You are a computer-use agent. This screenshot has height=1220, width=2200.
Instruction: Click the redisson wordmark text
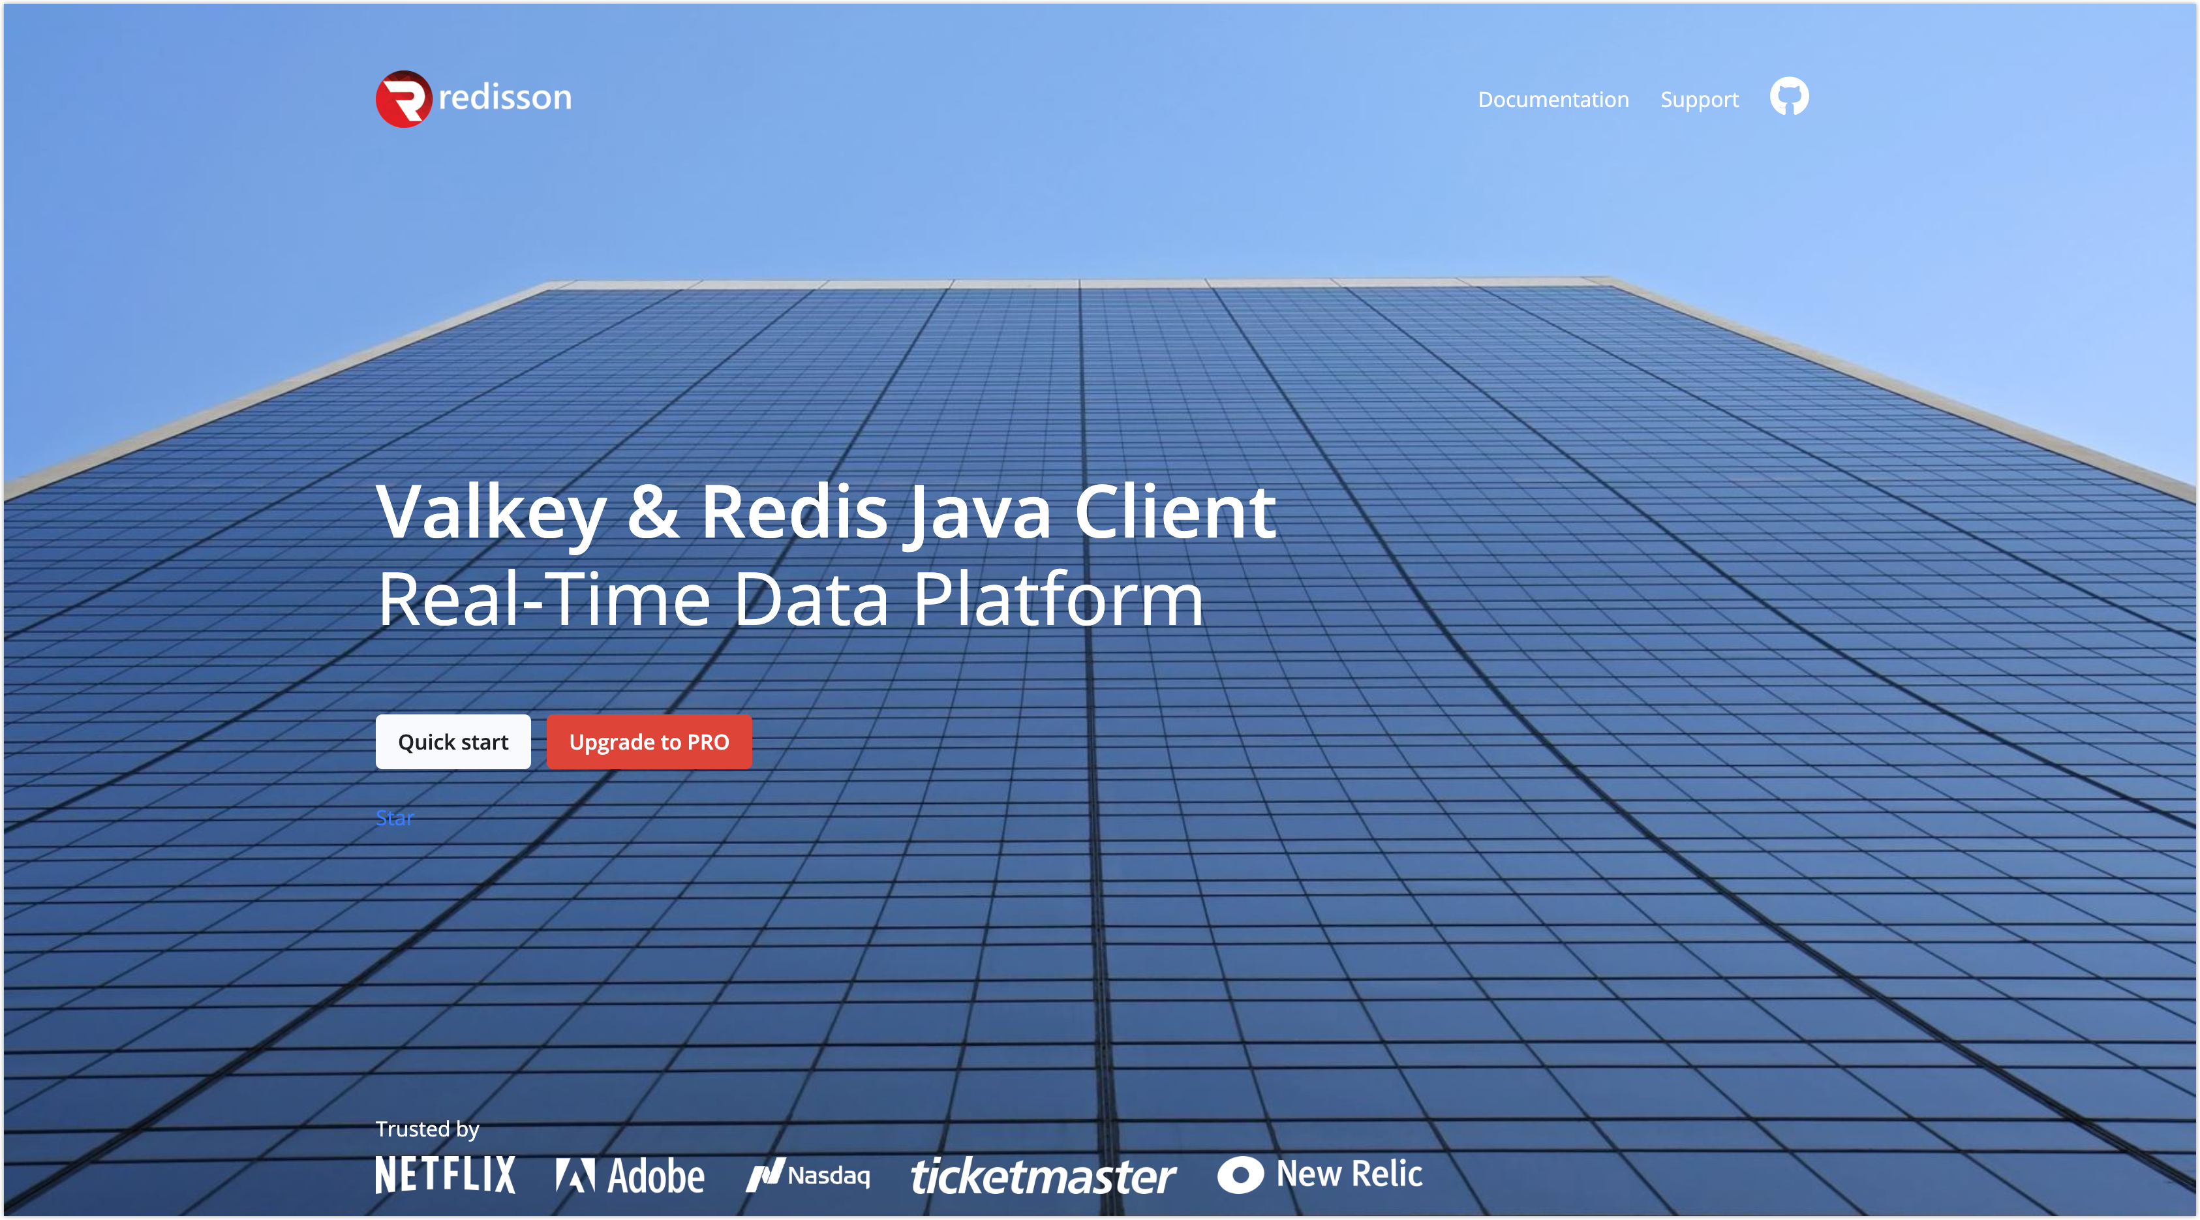point(506,97)
